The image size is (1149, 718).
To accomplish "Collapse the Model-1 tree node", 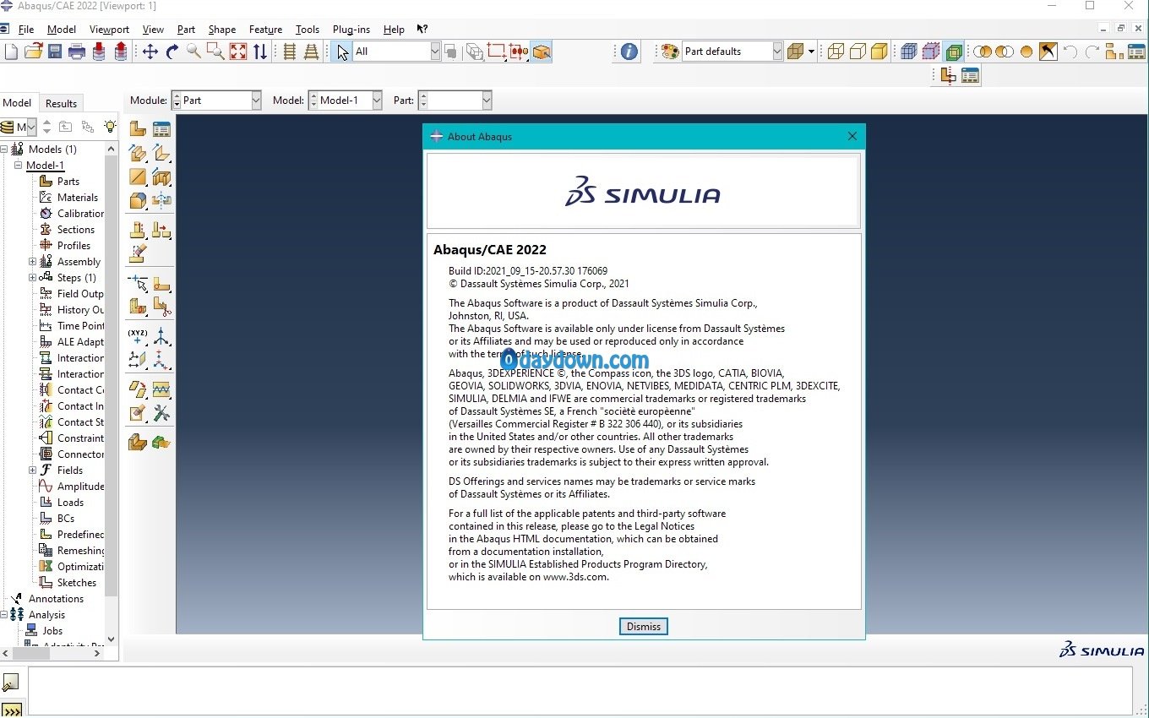I will pos(18,166).
